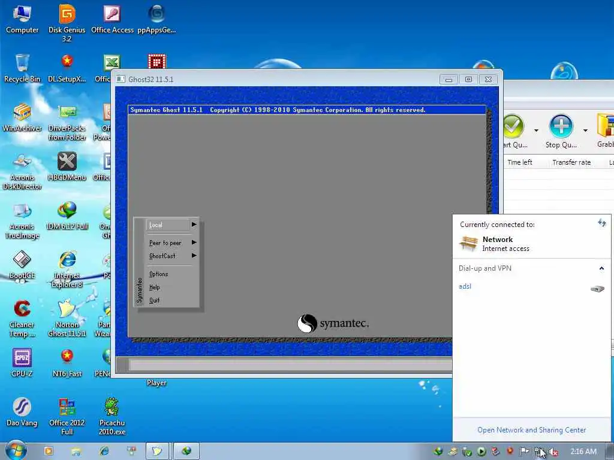The height and width of the screenshot is (460, 614).
Task: Click Help in the Ghost menu
Action: (x=154, y=287)
